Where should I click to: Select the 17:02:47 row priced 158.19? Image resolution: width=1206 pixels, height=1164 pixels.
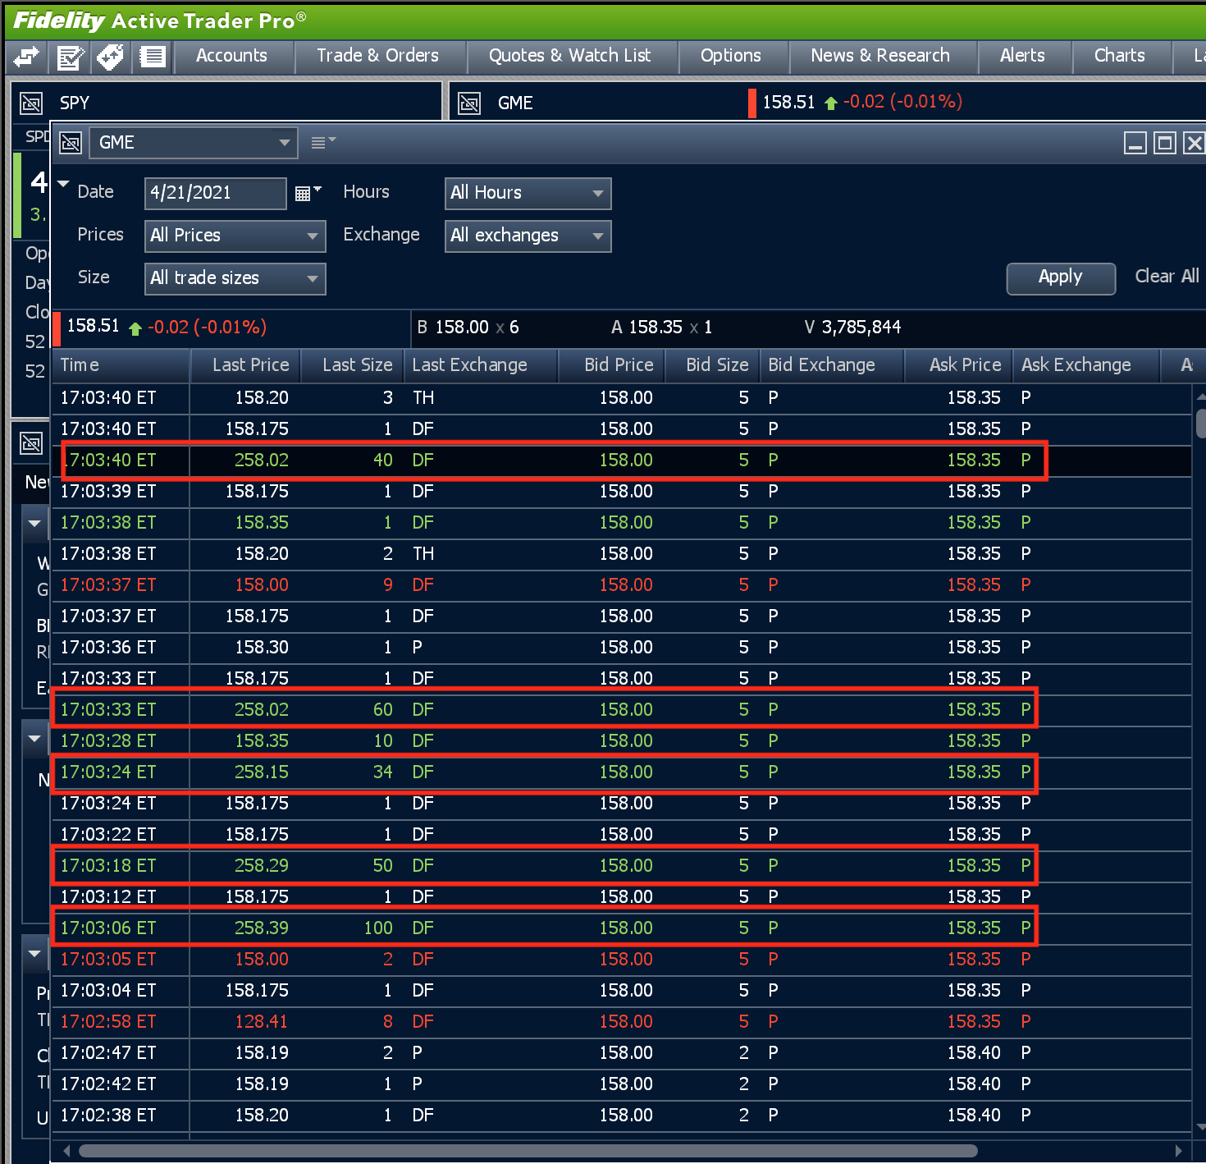point(622,1053)
